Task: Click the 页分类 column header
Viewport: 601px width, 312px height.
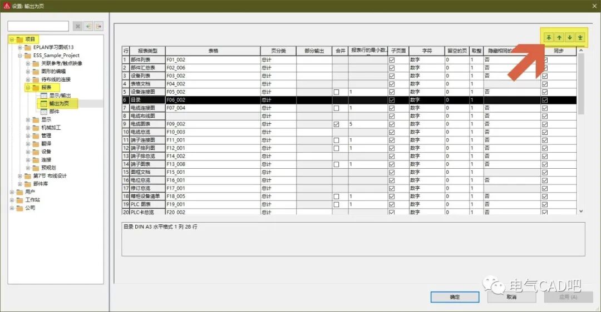Action: [278, 51]
